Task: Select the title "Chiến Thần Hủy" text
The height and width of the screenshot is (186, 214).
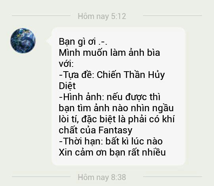Action: pyautogui.click(x=131, y=75)
